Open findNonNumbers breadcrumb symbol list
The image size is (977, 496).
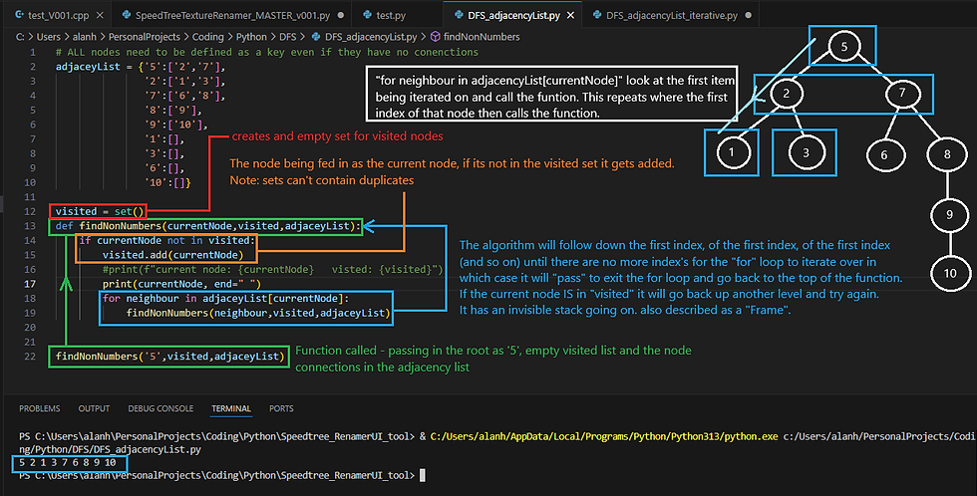pyautogui.click(x=481, y=37)
